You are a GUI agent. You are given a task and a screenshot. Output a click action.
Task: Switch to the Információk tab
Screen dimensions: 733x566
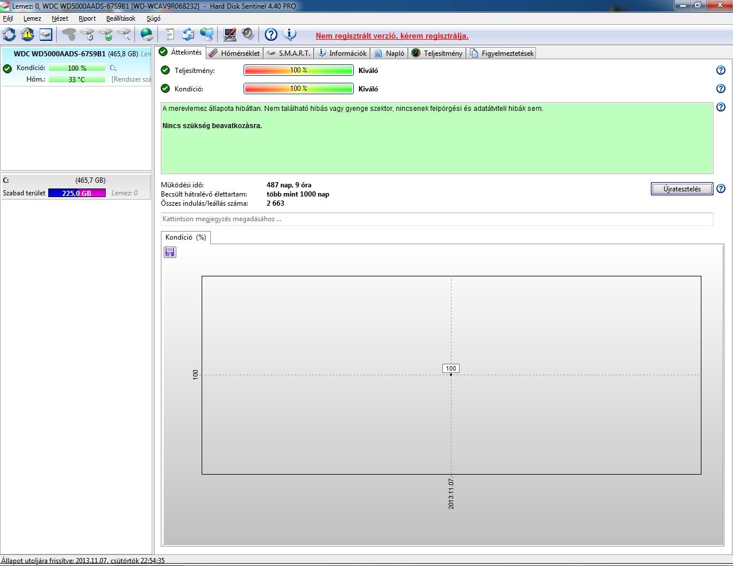coord(342,53)
